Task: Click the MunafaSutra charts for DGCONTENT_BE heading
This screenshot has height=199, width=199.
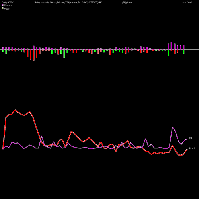Action: [68, 2]
